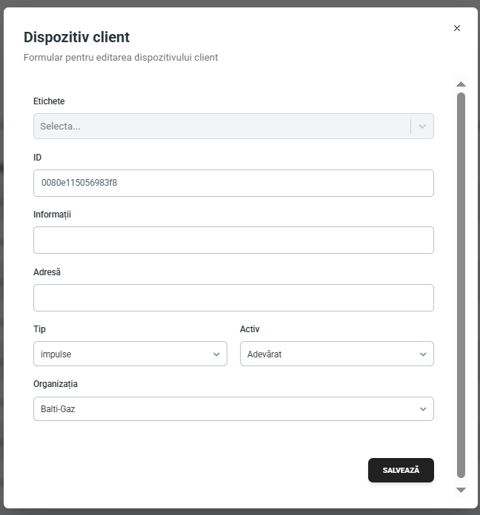Click the Etichete field label
This screenshot has width=480, height=515.
tap(49, 101)
